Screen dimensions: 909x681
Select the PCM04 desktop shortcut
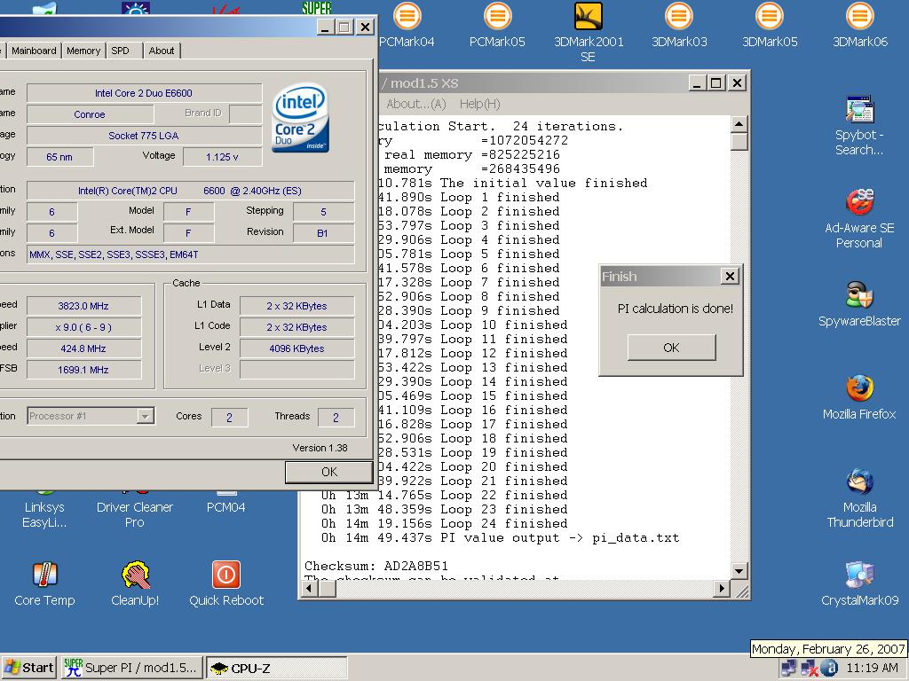click(226, 504)
